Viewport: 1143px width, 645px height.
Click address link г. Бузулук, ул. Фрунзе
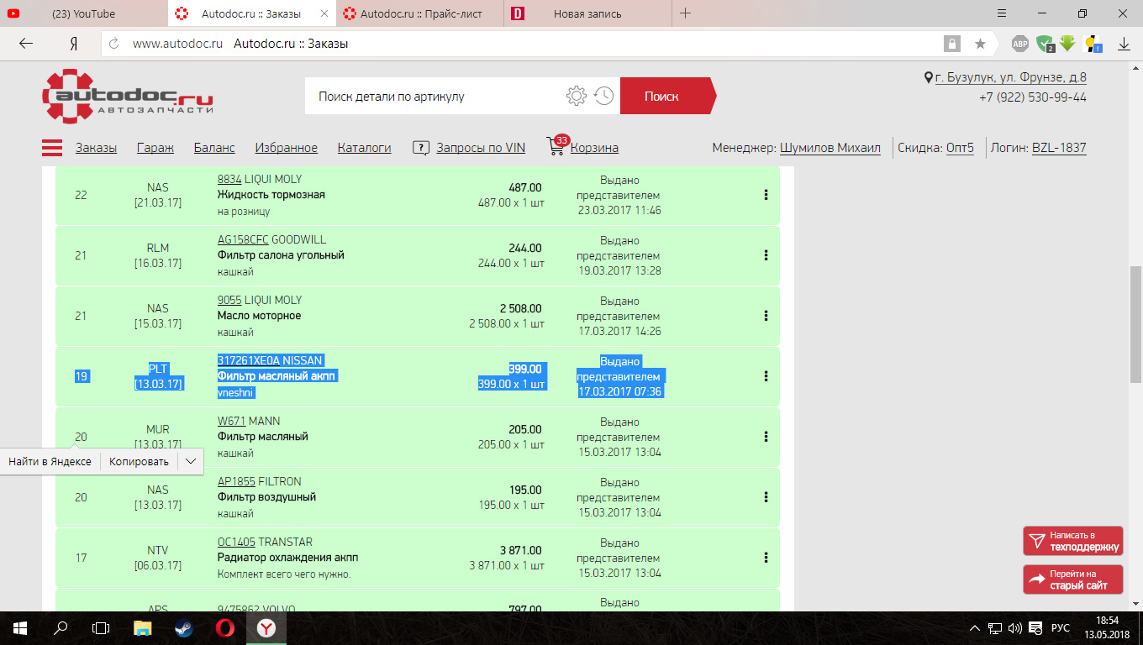1011,77
